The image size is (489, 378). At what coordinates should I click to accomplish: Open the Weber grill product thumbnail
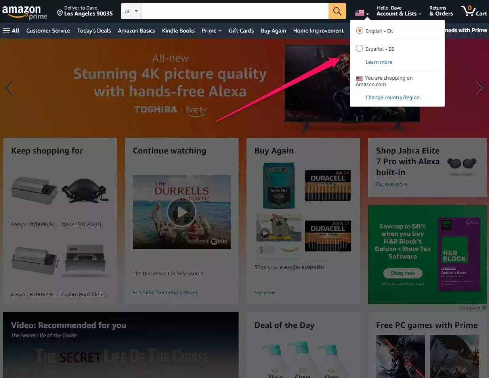tap(84, 191)
